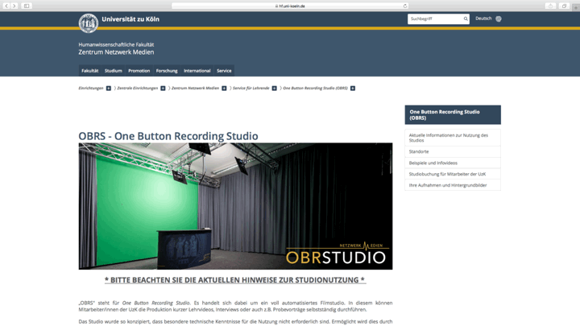Go back with the browser back arrow
This screenshot has height=326, width=580.
pos(7,6)
